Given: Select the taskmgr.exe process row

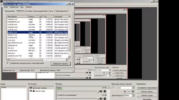Looking at the screenshot, I should [x=38, y=19].
